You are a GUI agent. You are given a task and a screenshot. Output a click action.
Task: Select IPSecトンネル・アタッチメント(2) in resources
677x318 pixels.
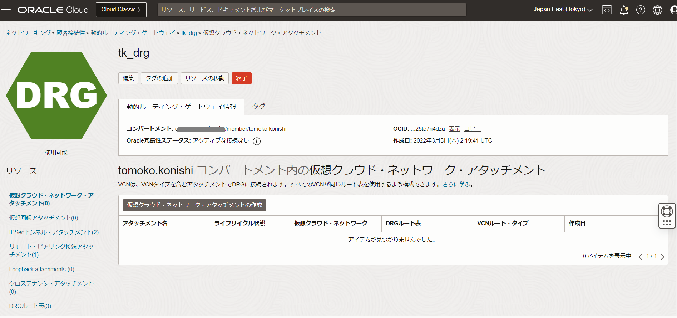point(54,232)
